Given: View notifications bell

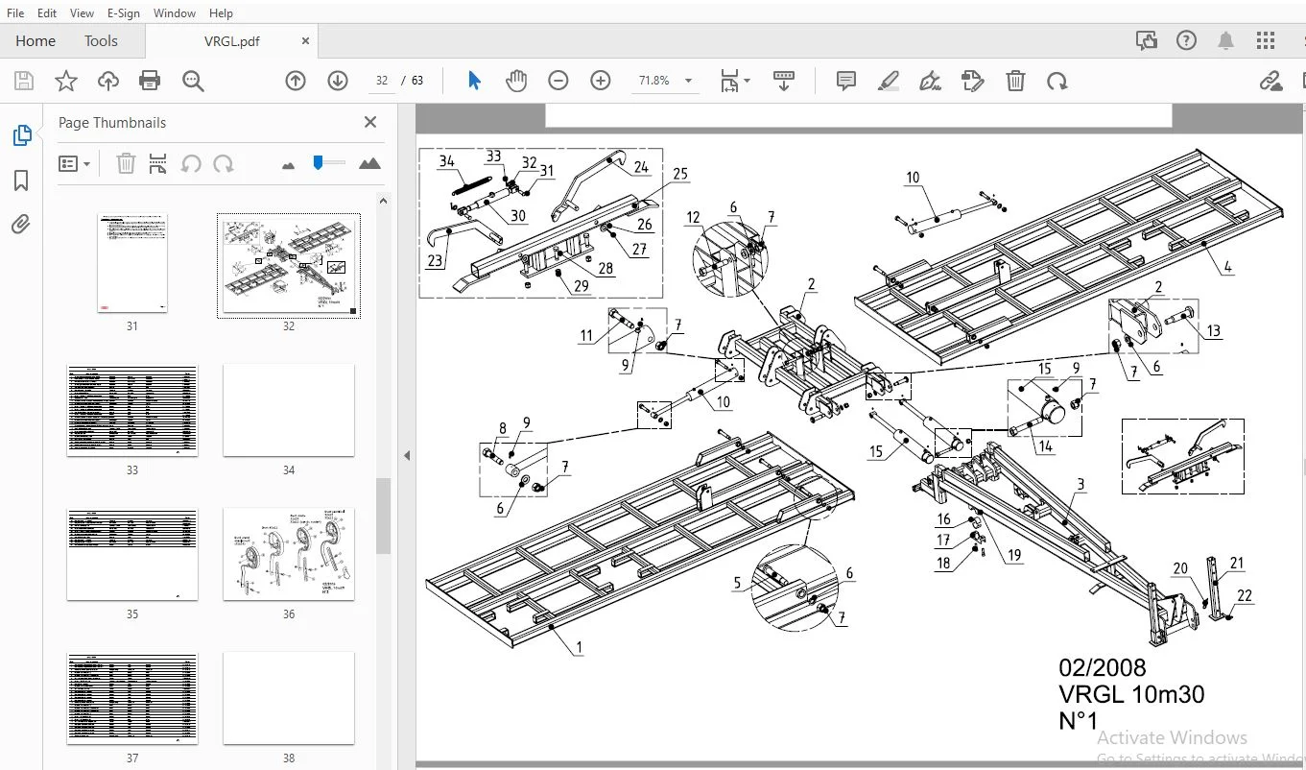Looking at the screenshot, I should click(1226, 40).
